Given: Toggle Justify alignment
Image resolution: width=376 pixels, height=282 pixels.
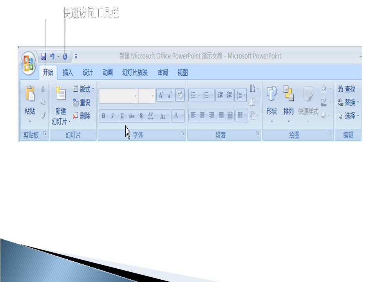Looking at the screenshot, I should [x=221, y=116].
